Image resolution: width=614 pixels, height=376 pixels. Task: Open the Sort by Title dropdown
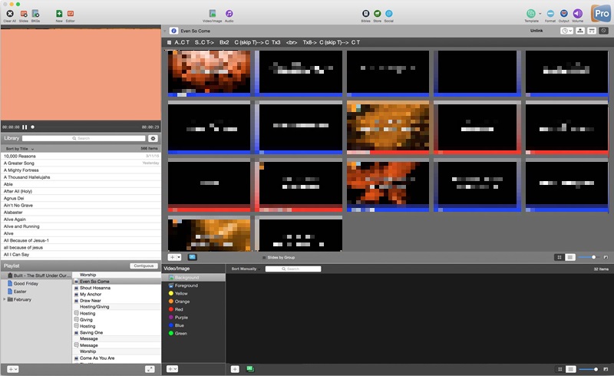(20, 149)
